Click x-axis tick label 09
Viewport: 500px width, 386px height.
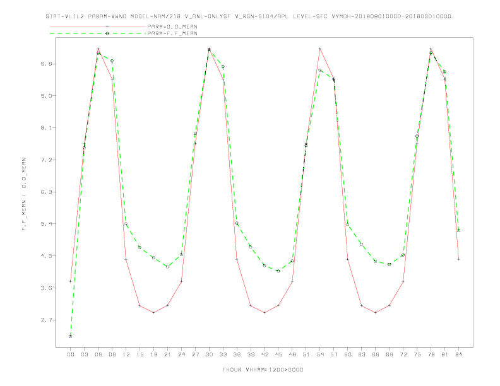point(112,354)
